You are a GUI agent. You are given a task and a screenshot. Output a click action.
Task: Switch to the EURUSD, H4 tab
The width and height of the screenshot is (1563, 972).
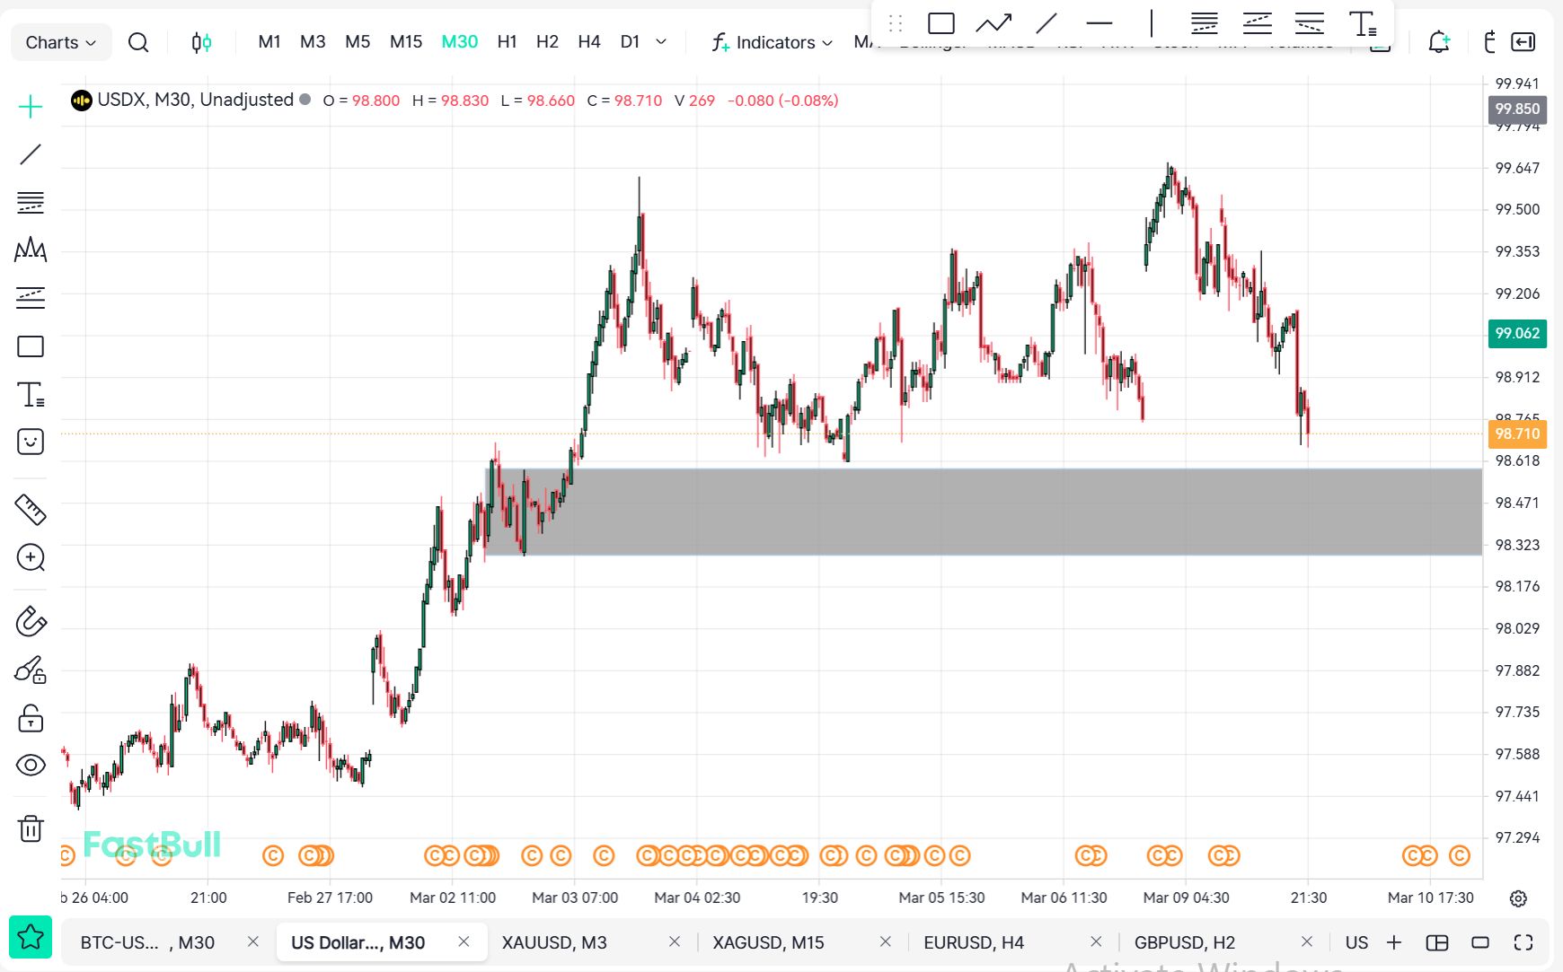tap(974, 942)
